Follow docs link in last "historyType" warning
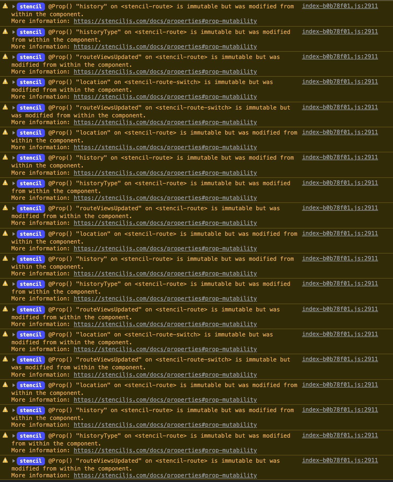The image size is (393, 482). (165, 450)
